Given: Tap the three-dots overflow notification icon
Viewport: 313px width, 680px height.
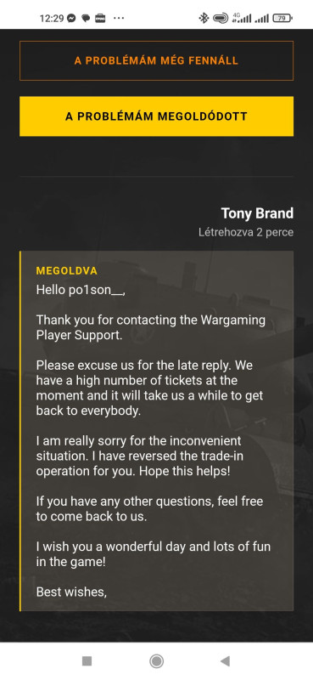Looking at the screenshot, I should (x=119, y=18).
